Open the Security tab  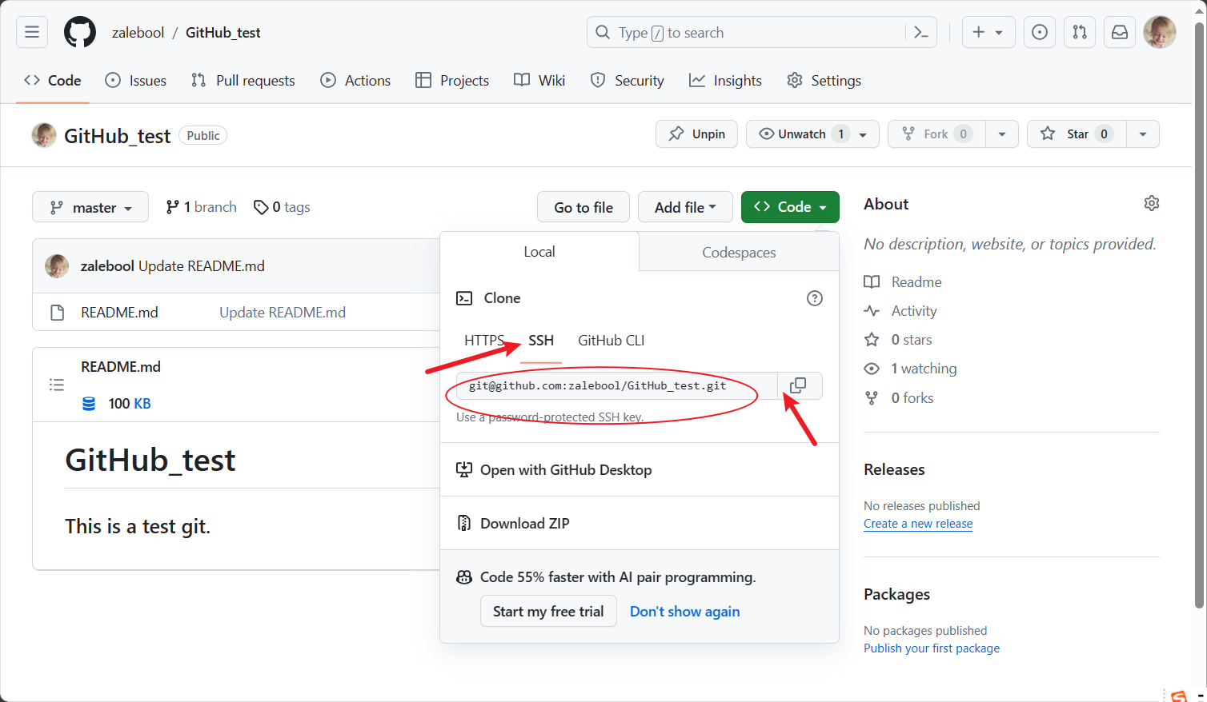point(628,81)
